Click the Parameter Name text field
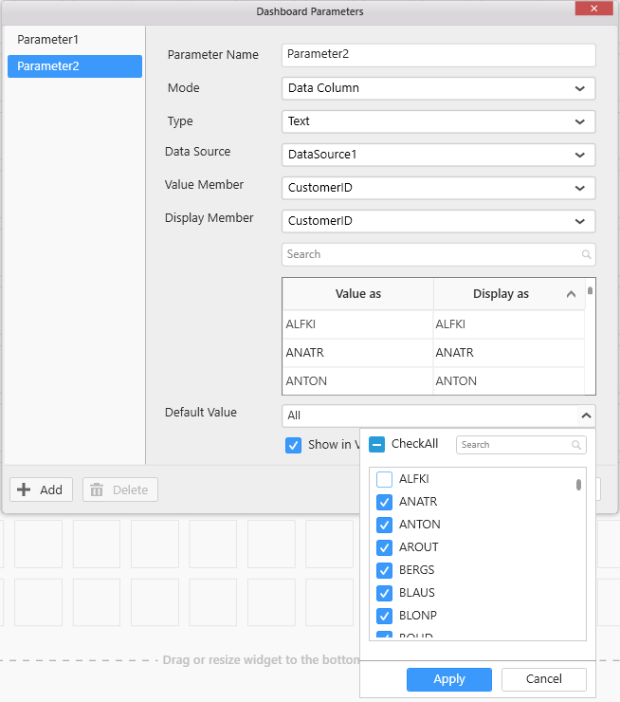Image resolution: width=620 pixels, height=702 pixels. coord(438,55)
